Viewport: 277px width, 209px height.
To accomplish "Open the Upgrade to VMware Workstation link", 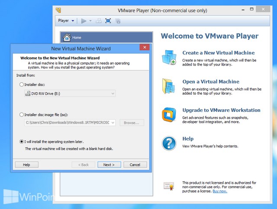I will 221,110.
